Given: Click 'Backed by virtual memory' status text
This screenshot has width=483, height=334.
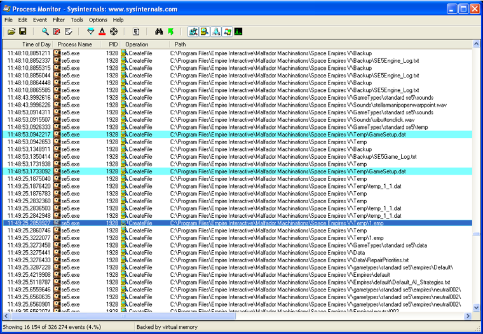Looking at the screenshot, I should pos(167,327).
